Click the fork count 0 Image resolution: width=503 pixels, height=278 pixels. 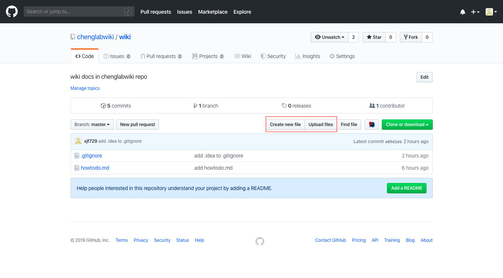[x=427, y=37]
